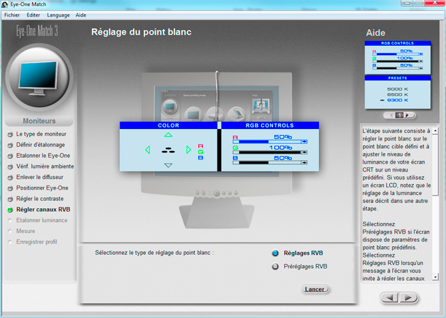Screen dimensions: 446x318
Task: Click the 'Etalonner luminance' step
Action: (x=42, y=220)
